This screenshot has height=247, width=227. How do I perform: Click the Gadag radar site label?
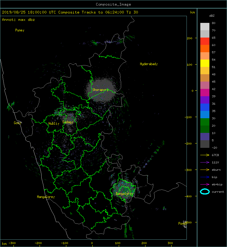point(68,122)
